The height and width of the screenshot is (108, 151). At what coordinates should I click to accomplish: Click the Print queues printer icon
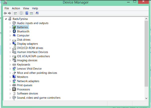pyautogui.click(x=14, y=85)
